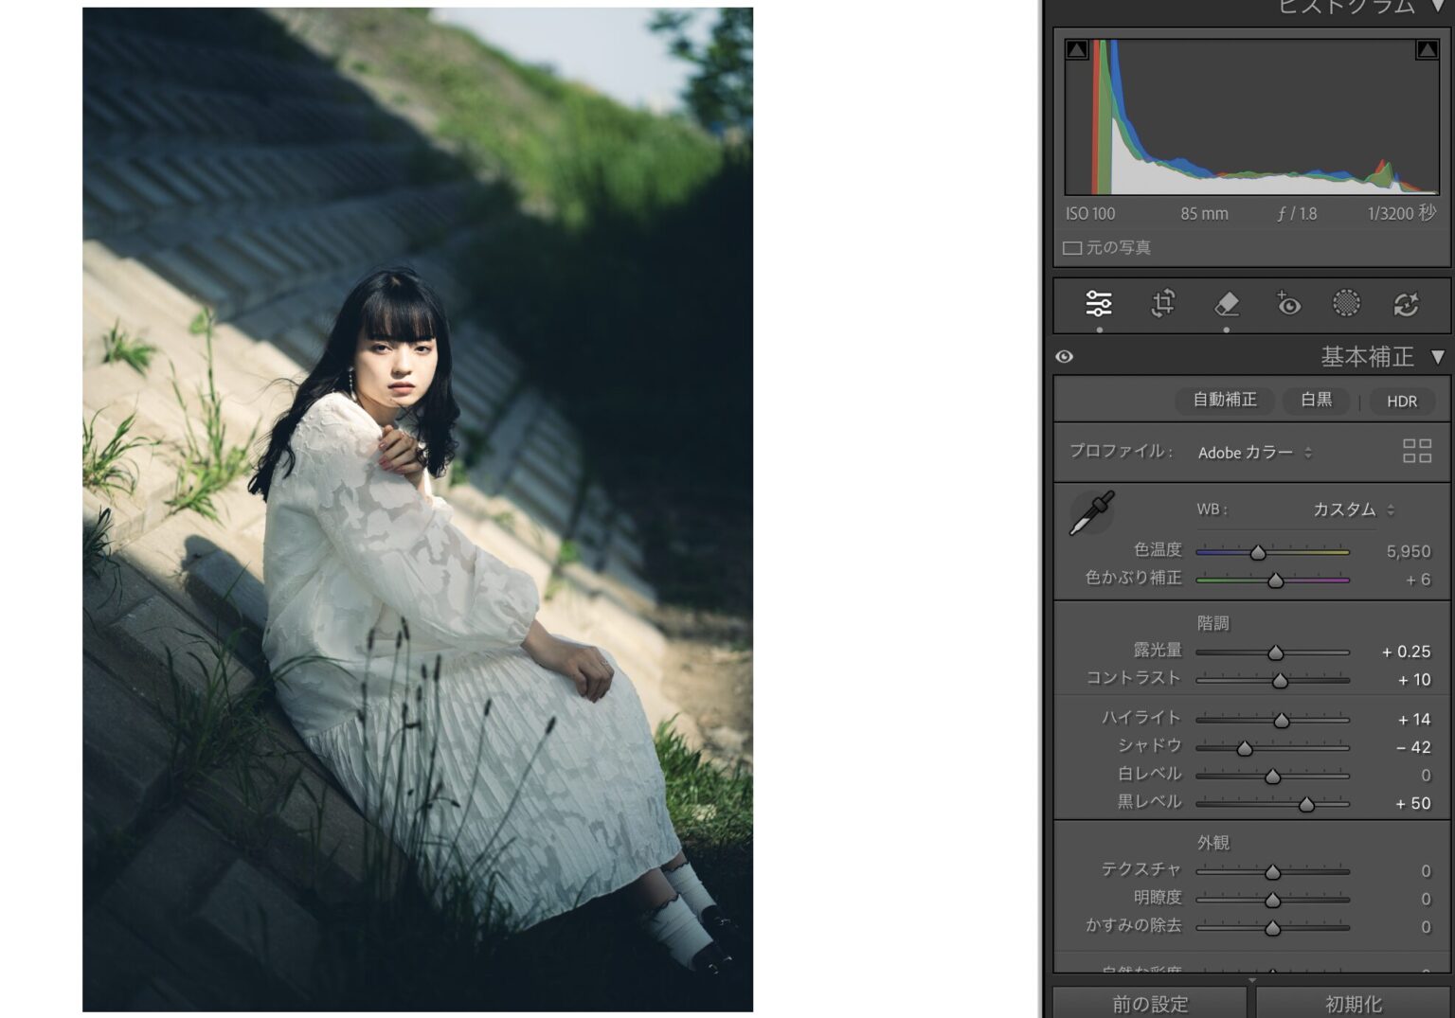1455x1018 pixels.
Task: Toggle the highlight clipping indicator in histogram
Action: pyautogui.click(x=1426, y=50)
